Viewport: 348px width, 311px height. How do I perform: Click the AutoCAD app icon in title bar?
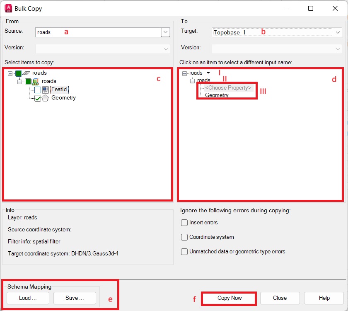8,8
